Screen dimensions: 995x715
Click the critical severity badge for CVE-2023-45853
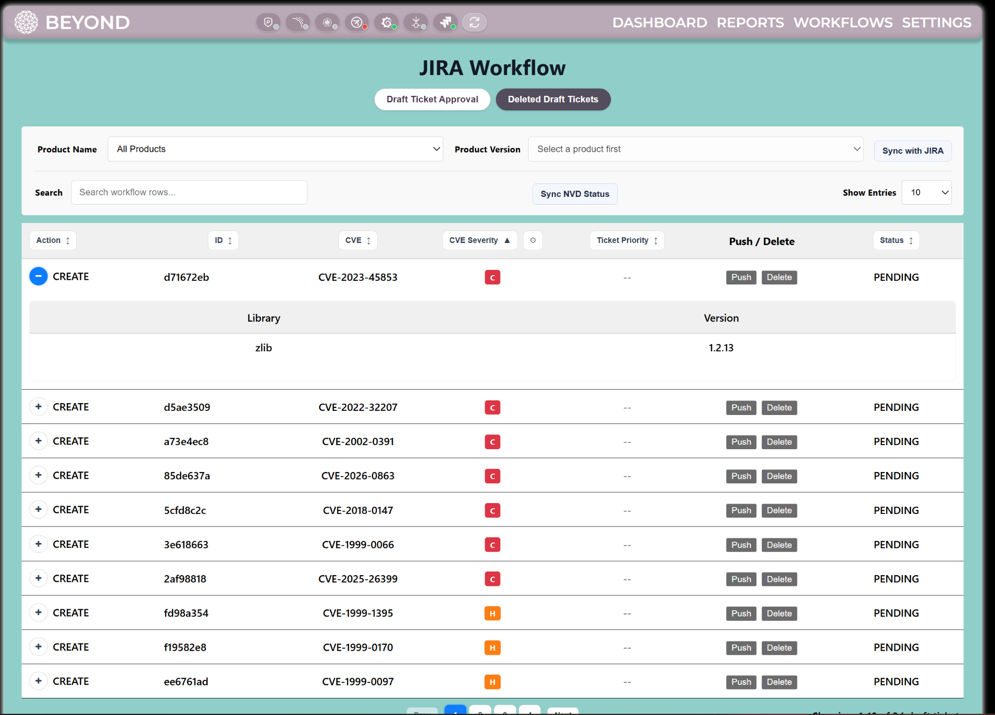tap(492, 277)
